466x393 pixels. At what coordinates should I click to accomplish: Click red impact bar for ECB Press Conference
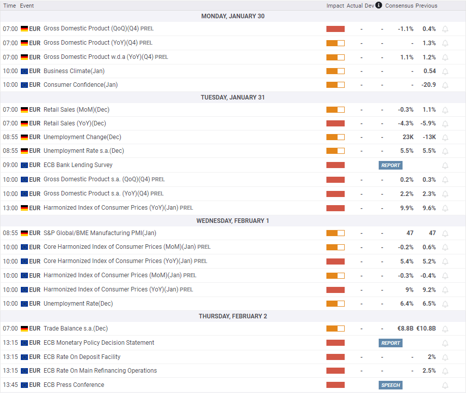[335, 385]
